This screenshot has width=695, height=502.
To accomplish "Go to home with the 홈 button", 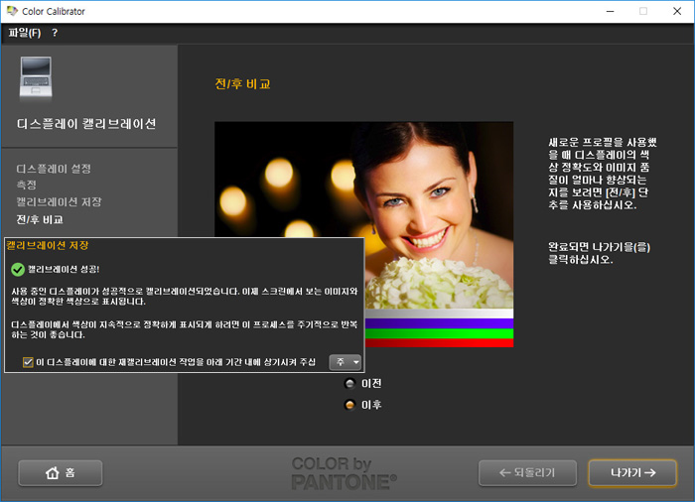I will click(x=60, y=473).
